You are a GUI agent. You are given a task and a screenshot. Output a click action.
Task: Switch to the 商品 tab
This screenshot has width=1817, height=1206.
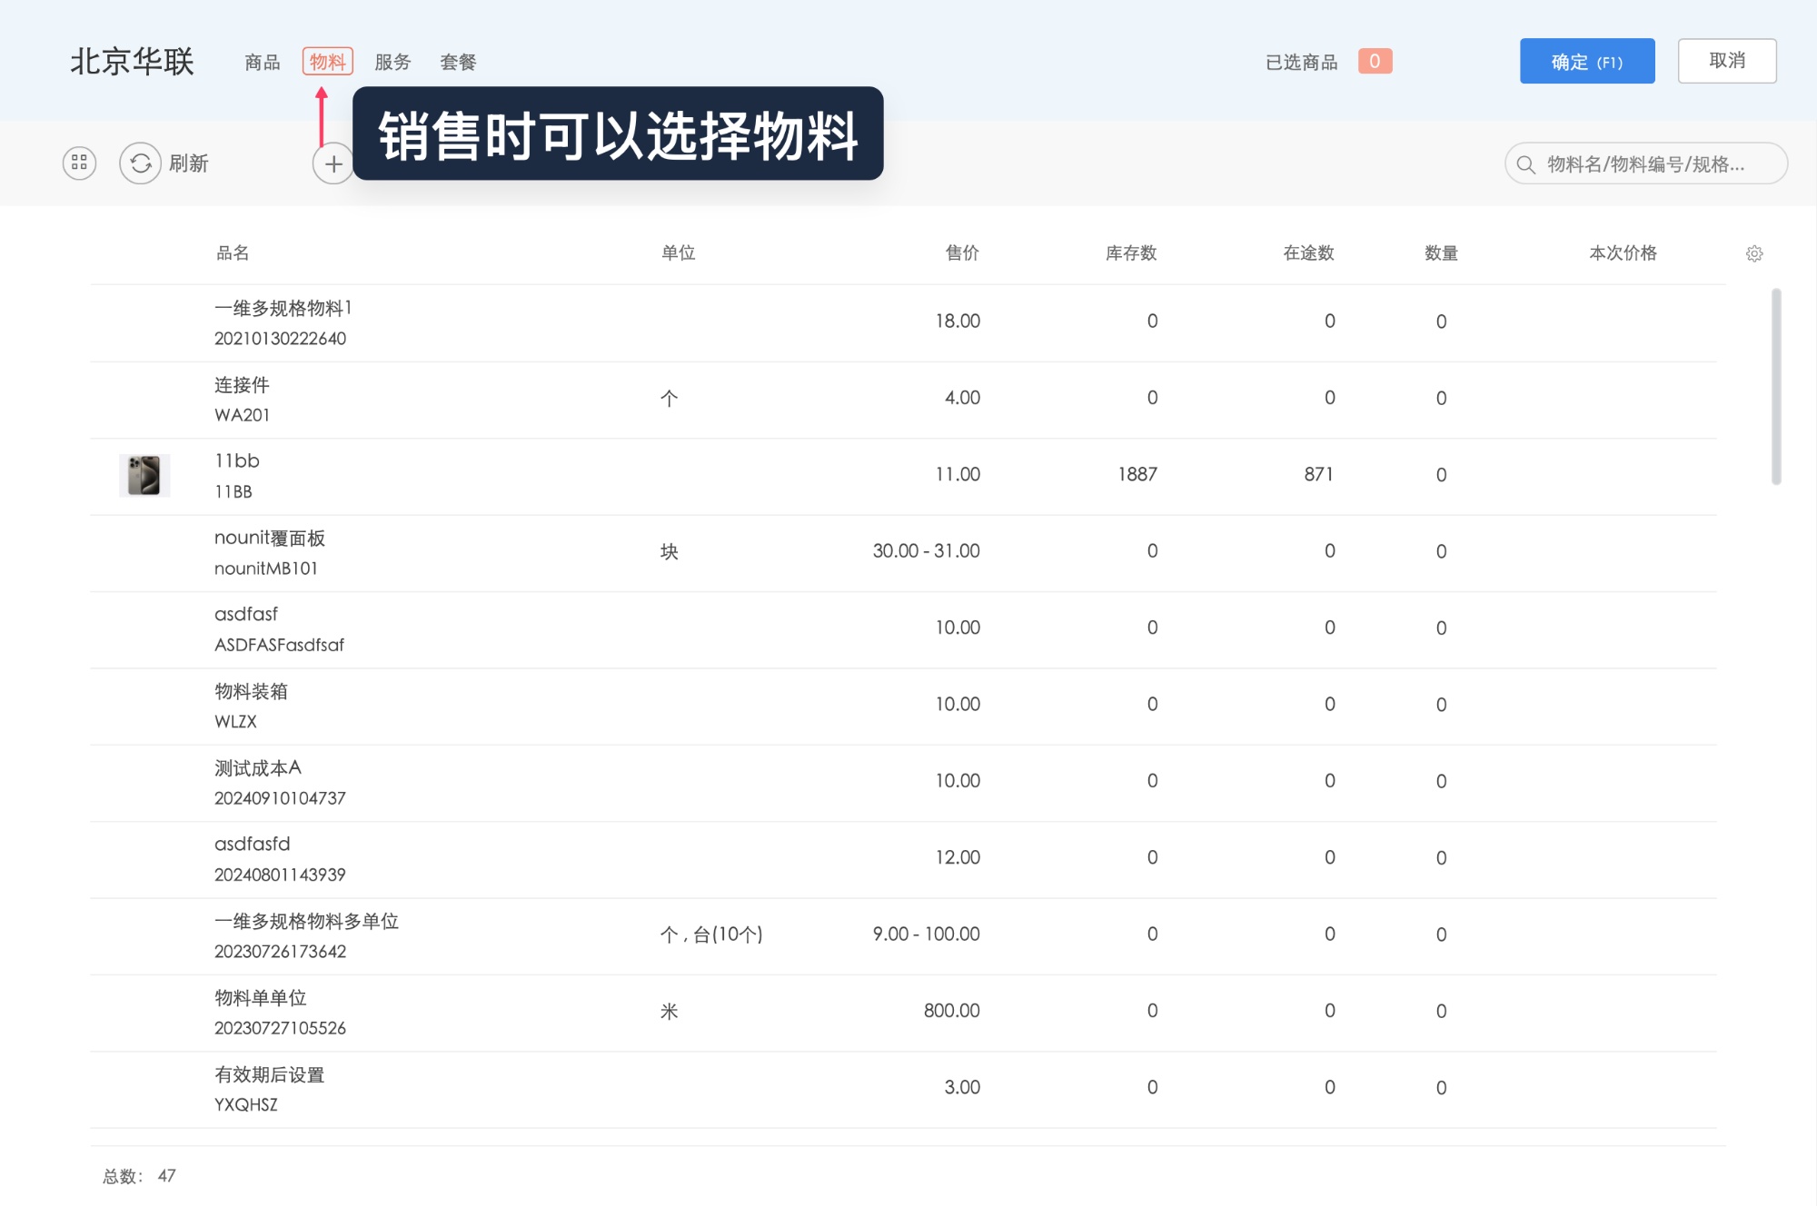coord(262,62)
